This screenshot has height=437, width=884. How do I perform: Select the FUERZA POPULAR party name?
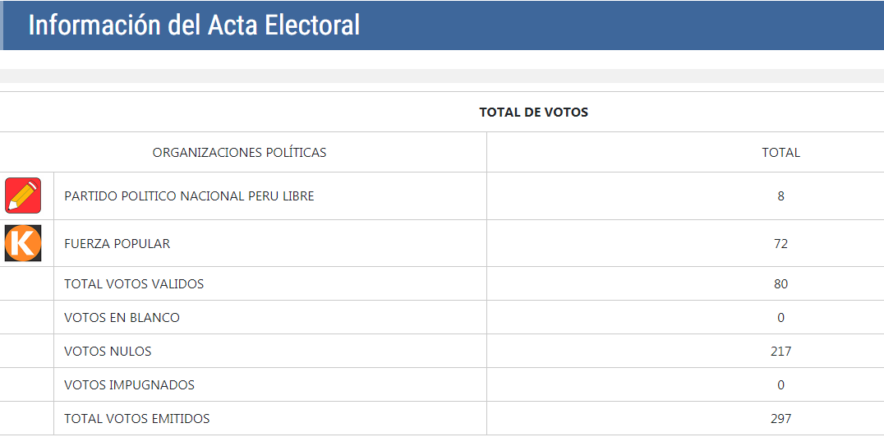[117, 244]
